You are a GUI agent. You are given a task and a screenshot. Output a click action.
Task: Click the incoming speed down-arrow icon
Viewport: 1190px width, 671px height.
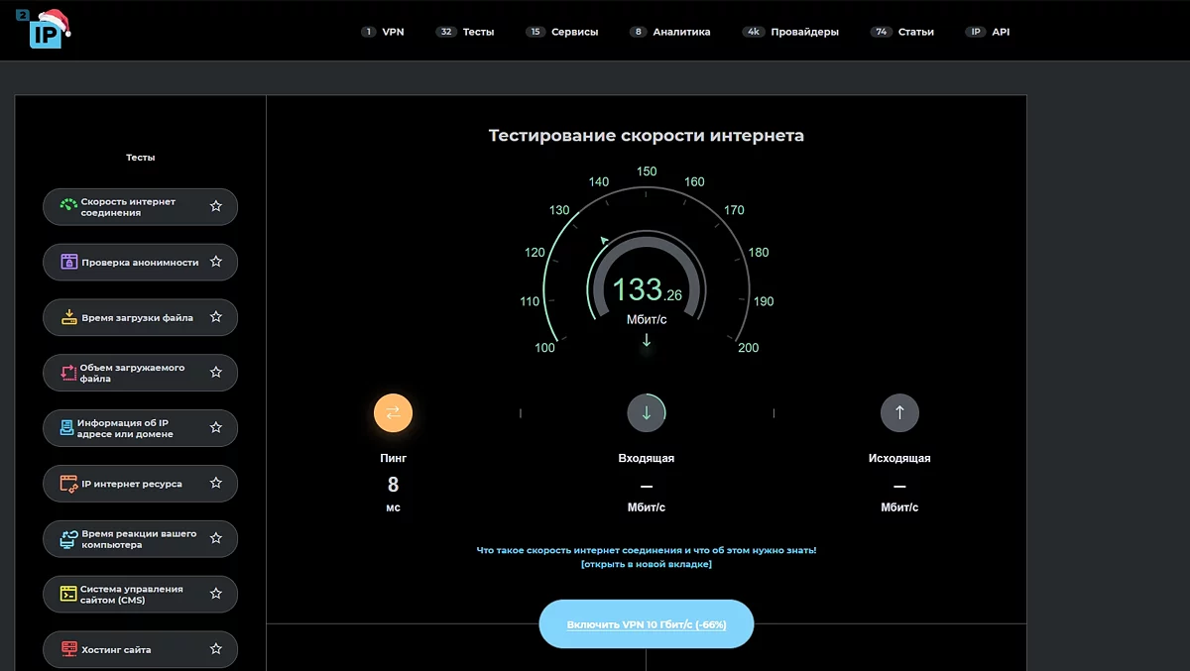click(x=647, y=412)
